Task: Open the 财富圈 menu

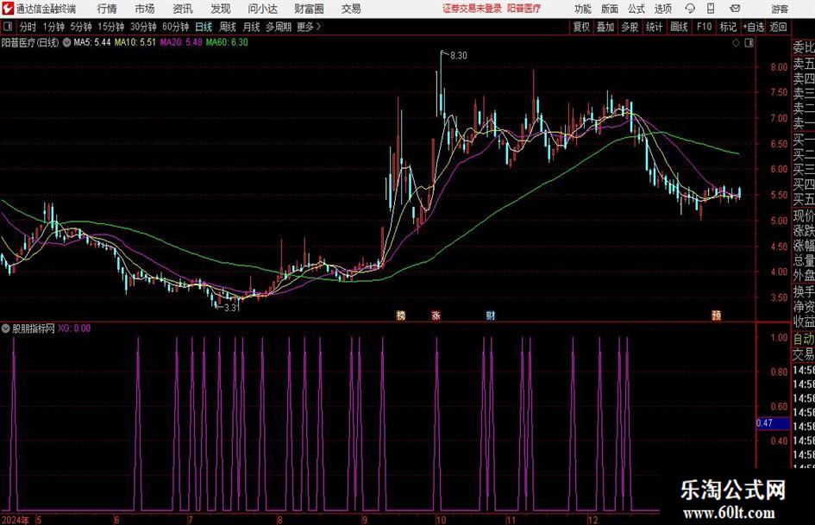Action: tap(309, 9)
